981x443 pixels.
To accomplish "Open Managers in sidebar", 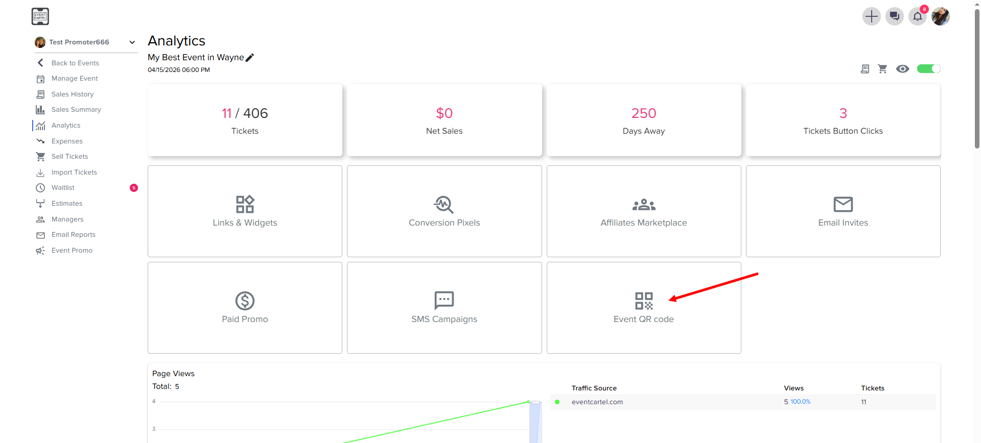I will point(67,219).
